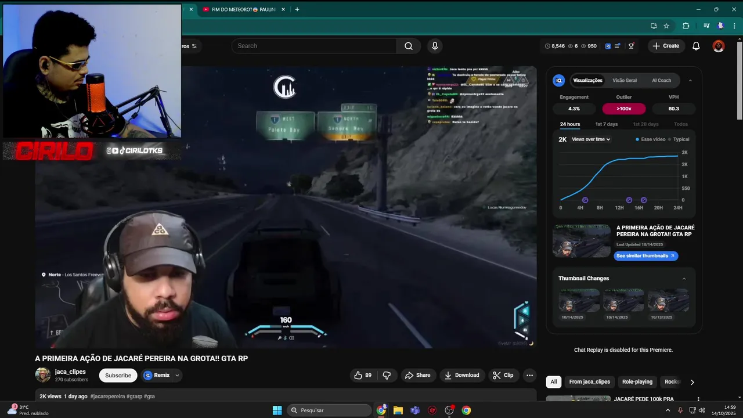The width and height of the screenshot is (743, 418).
Task: Click See similar thumbnails
Action: (645, 256)
